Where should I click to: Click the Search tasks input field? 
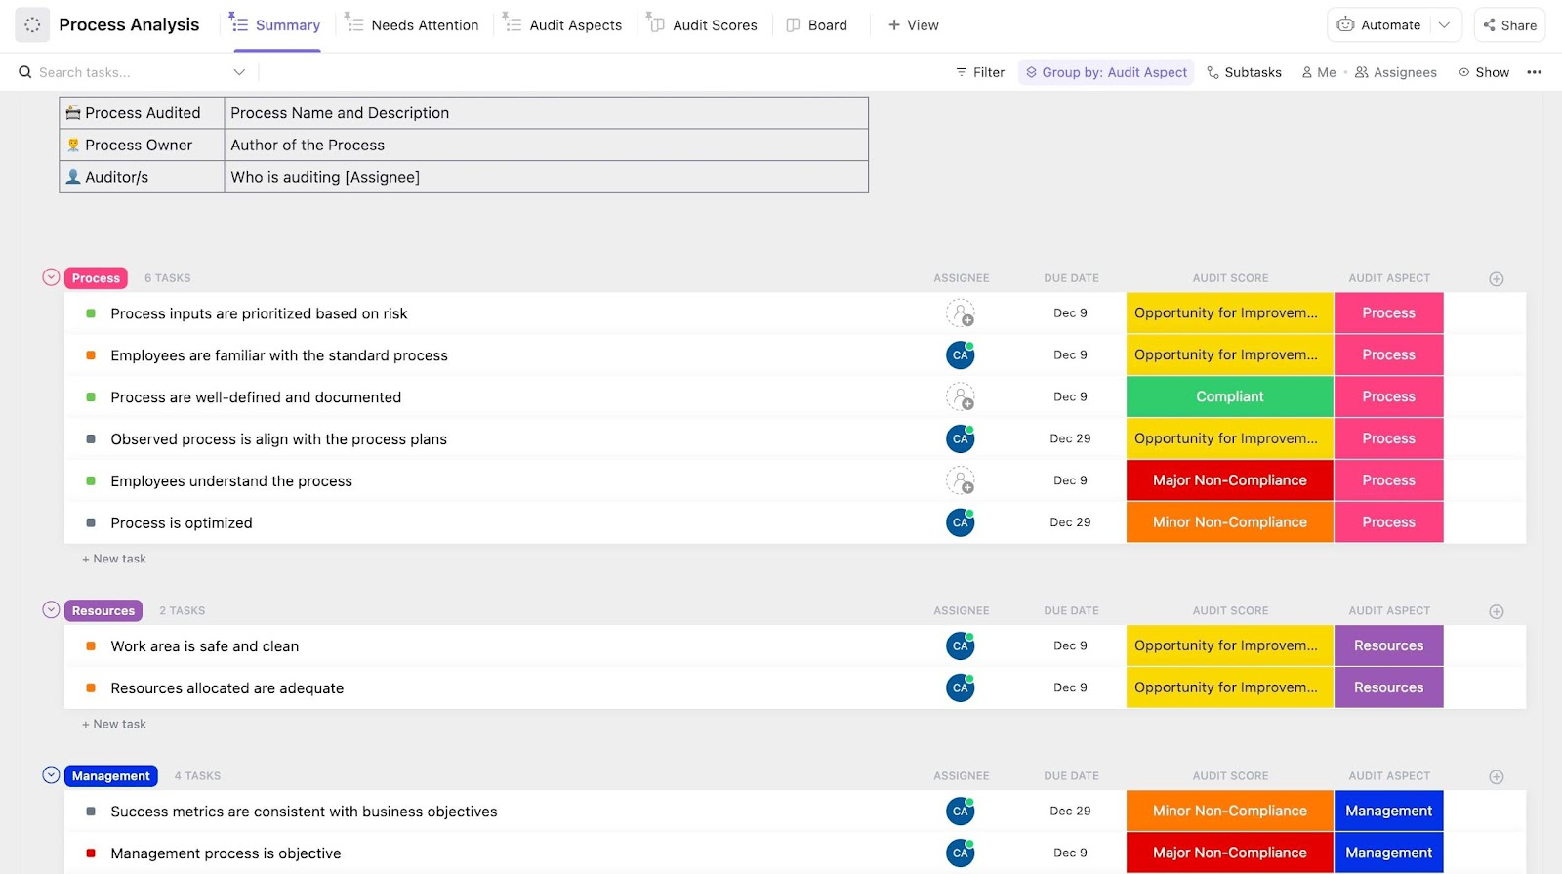coord(127,72)
